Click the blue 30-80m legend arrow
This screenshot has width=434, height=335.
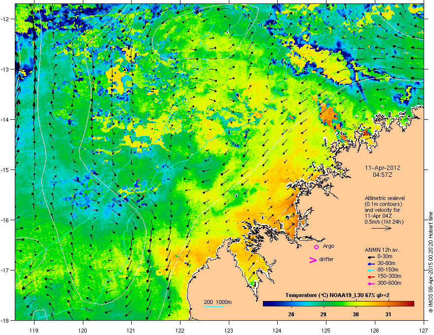click(371, 264)
